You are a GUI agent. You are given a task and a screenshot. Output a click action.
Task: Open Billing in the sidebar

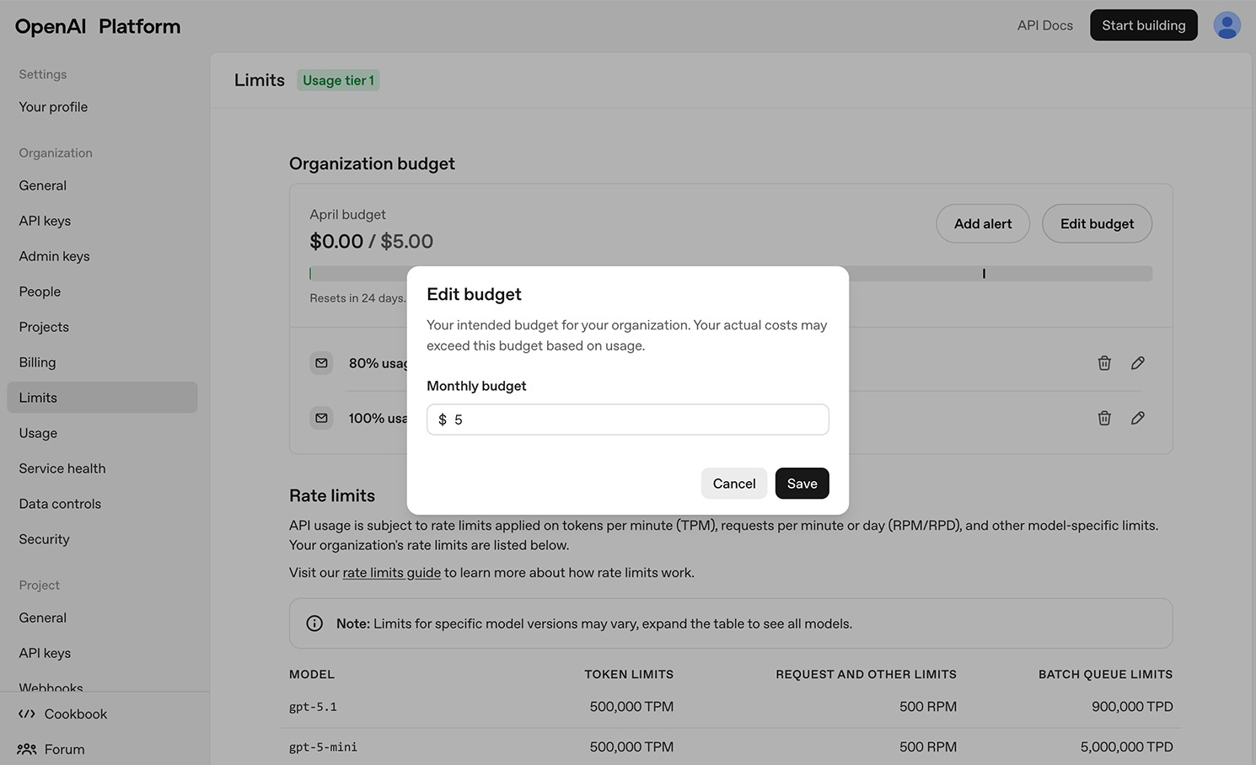(x=37, y=362)
